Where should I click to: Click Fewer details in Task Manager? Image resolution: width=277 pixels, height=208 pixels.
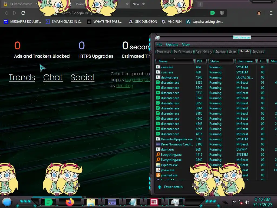(170, 187)
